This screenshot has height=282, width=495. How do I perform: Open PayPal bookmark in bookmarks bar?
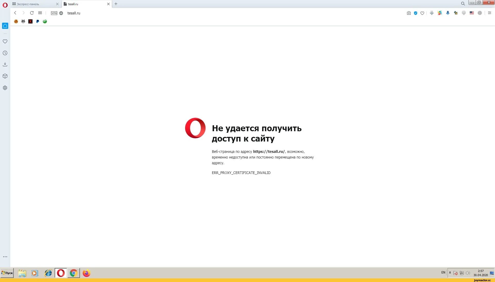pyautogui.click(x=38, y=21)
